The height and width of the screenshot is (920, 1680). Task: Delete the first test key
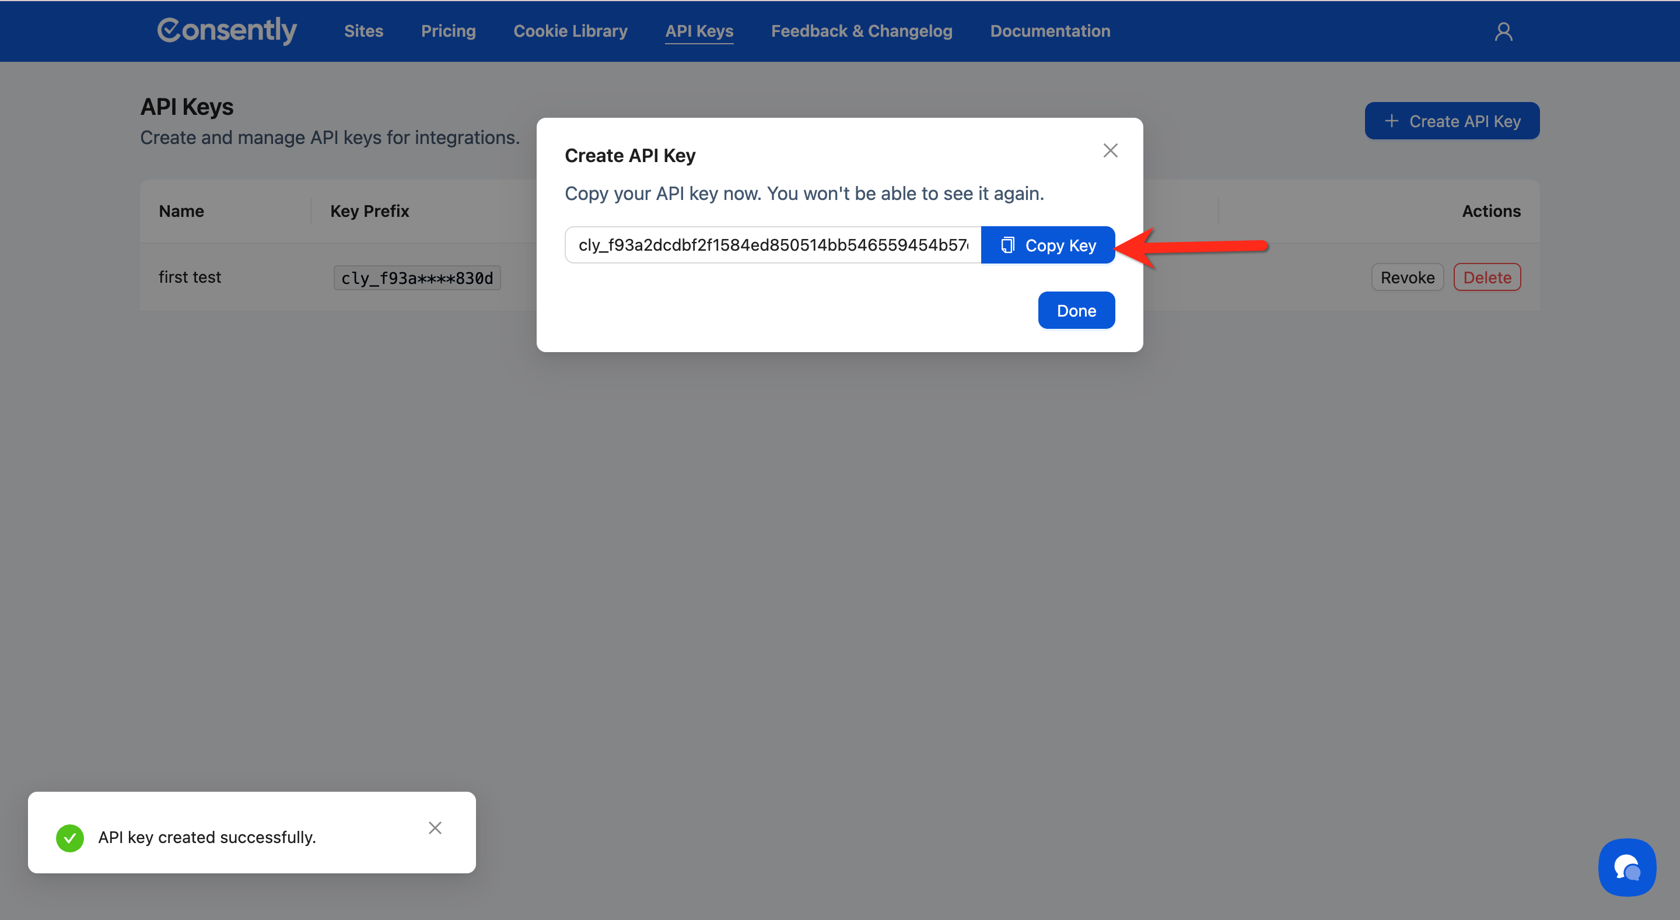coord(1487,278)
